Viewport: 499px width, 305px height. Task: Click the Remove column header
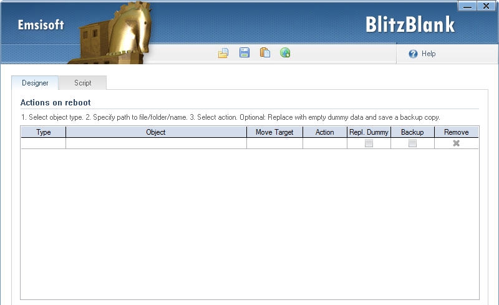457,132
